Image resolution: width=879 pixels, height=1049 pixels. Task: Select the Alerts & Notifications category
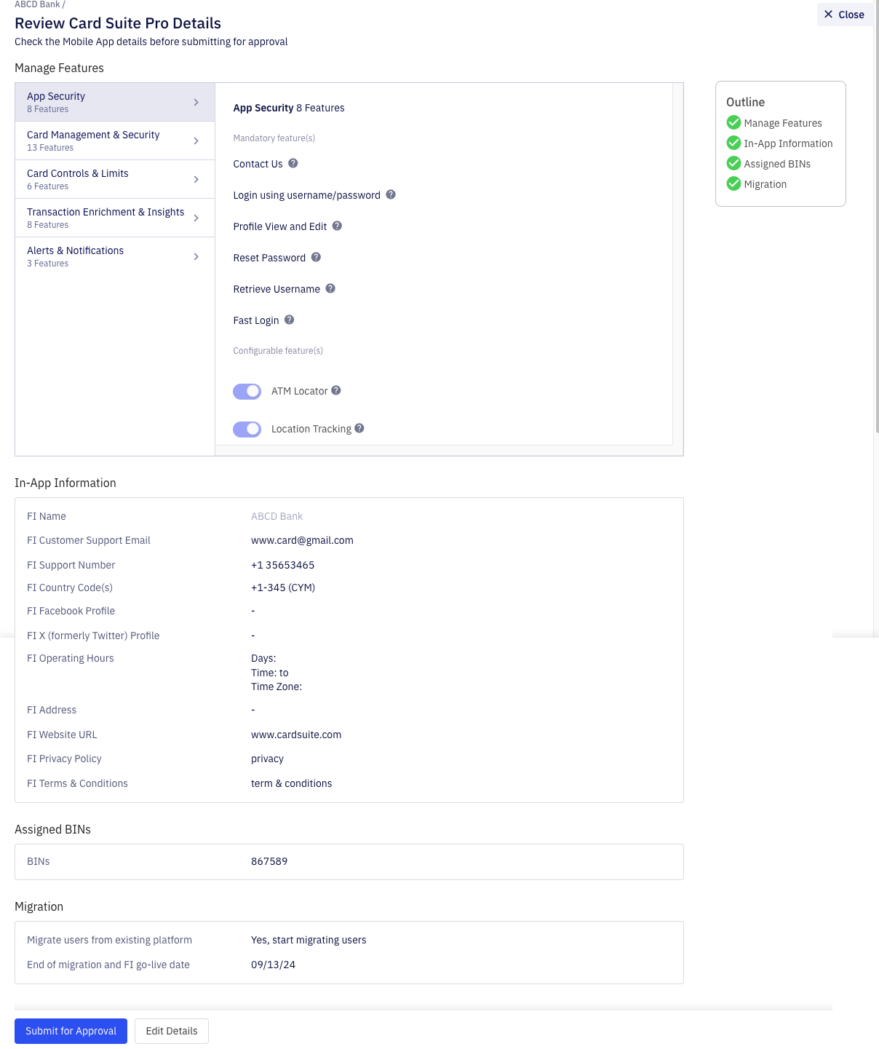114,256
